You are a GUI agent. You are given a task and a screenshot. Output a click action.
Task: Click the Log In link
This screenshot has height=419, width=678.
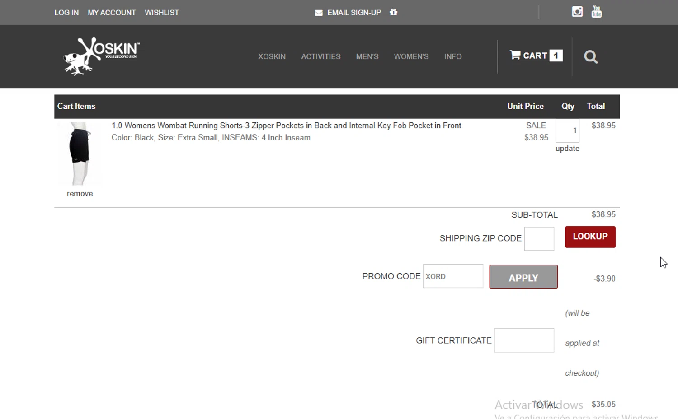[66, 13]
